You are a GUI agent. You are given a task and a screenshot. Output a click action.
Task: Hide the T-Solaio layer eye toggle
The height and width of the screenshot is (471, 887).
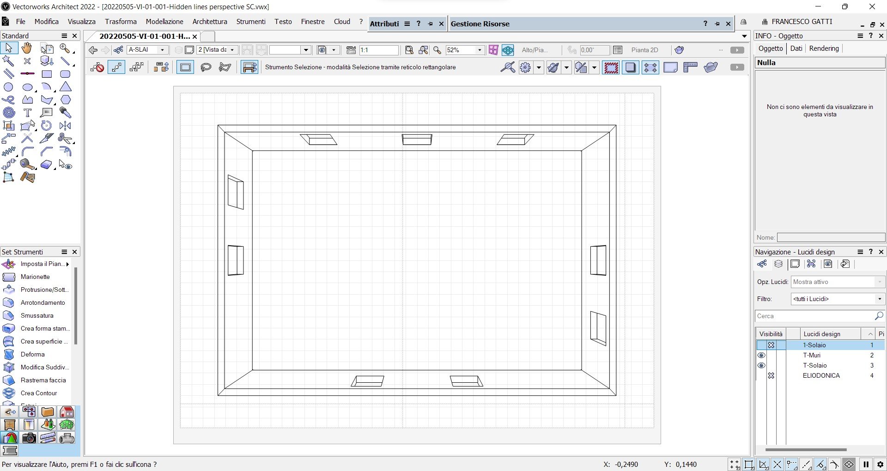point(761,365)
